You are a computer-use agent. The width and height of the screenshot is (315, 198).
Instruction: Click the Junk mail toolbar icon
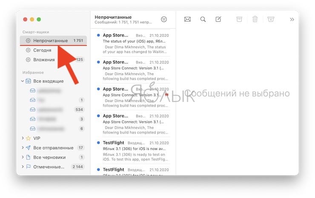tap(271, 19)
